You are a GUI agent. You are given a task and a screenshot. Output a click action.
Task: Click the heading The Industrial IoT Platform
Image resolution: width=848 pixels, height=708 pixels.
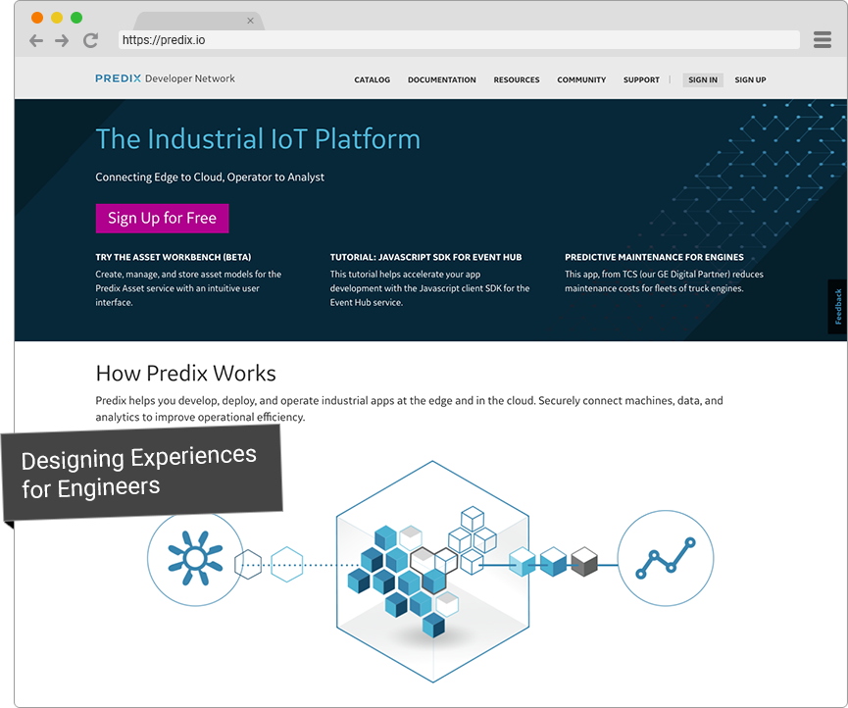[x=258, y=139]
